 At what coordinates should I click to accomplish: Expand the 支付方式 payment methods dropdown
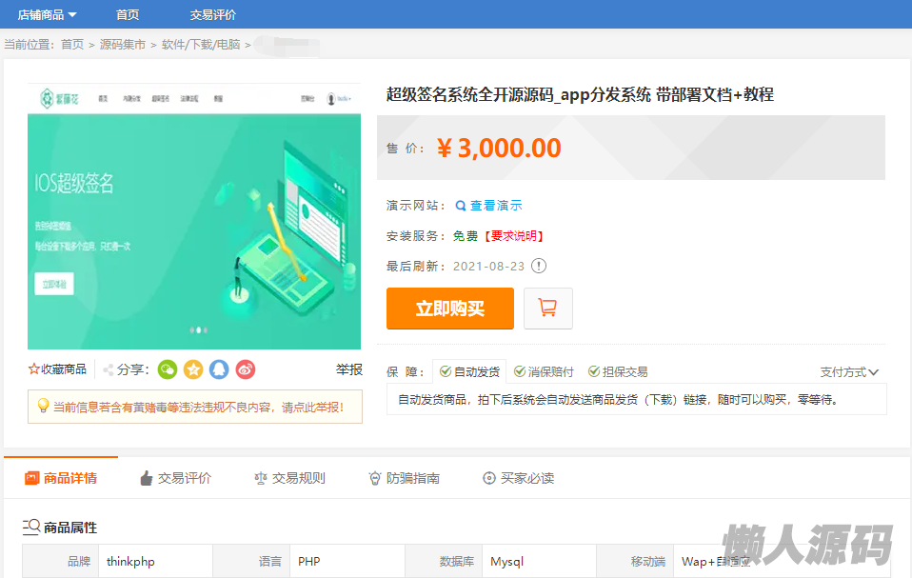[x=849, y=371]
